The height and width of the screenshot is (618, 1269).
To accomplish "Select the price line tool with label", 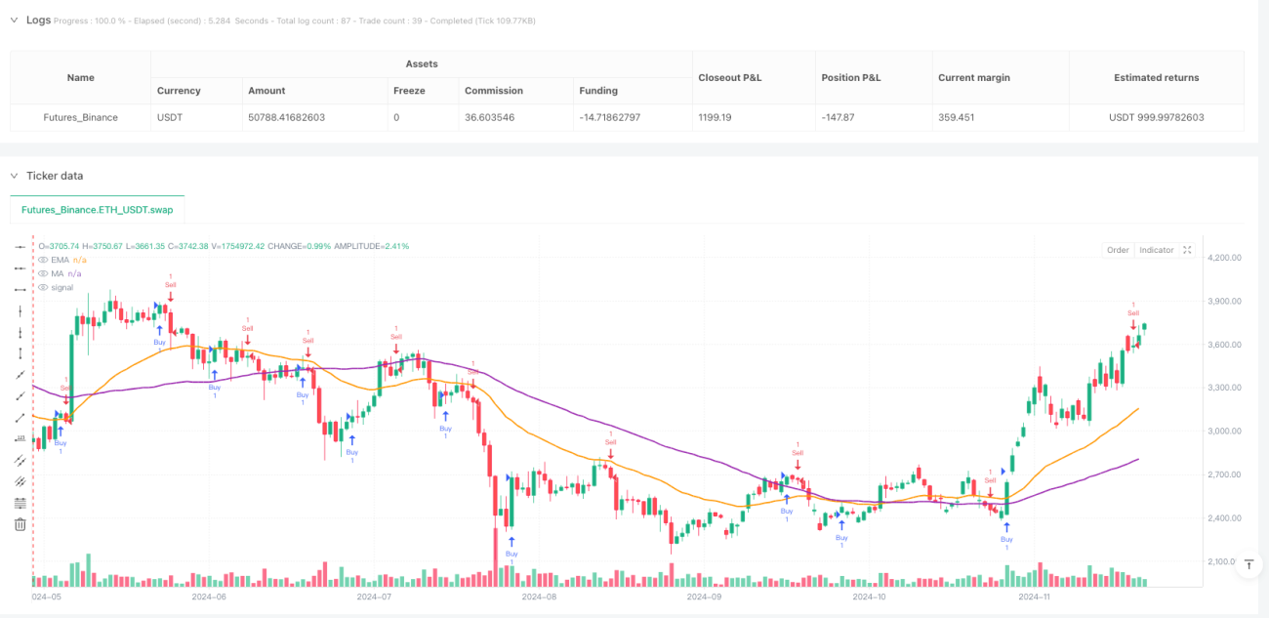I will pos(20,439).
